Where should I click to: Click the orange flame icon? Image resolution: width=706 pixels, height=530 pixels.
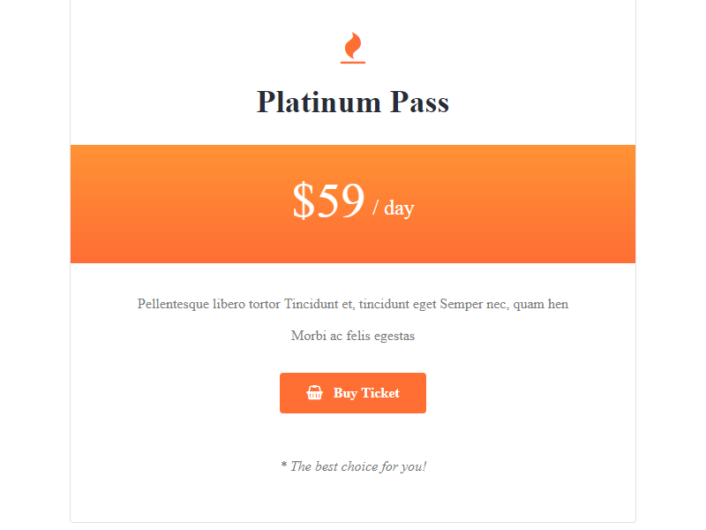(x=353, y=46)
